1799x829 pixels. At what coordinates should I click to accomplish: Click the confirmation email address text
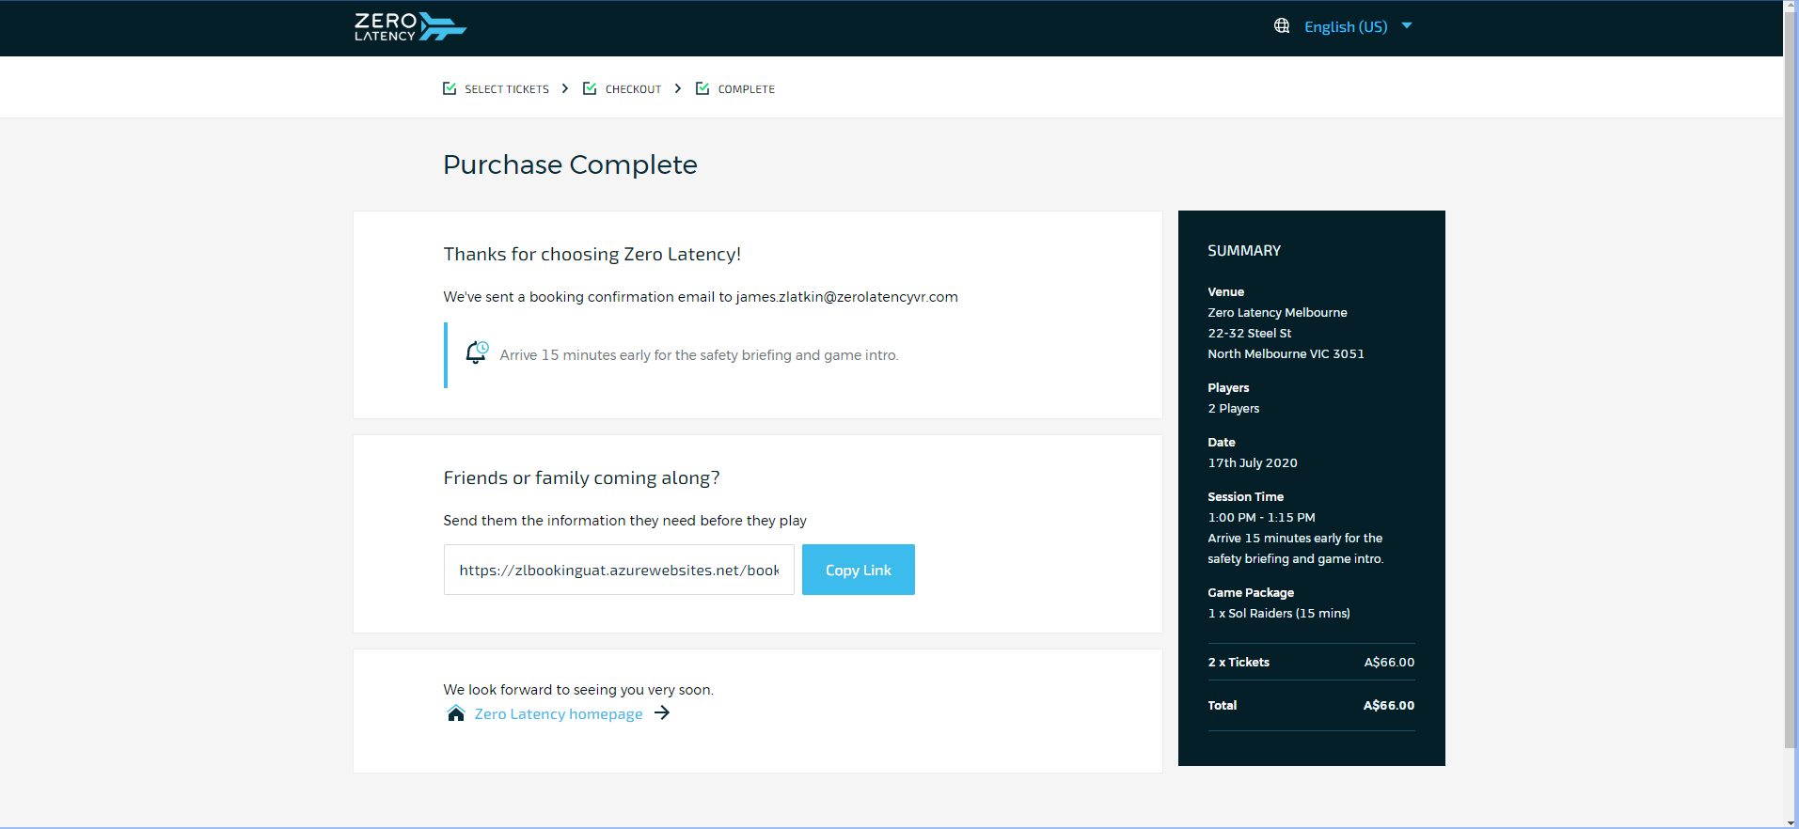[846, 297]
